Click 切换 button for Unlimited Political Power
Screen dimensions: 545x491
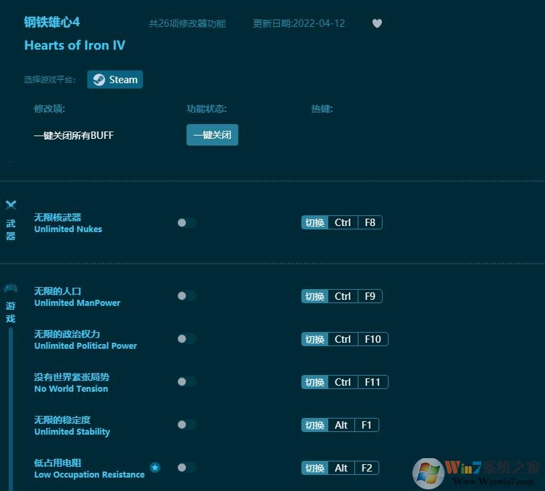315,339
